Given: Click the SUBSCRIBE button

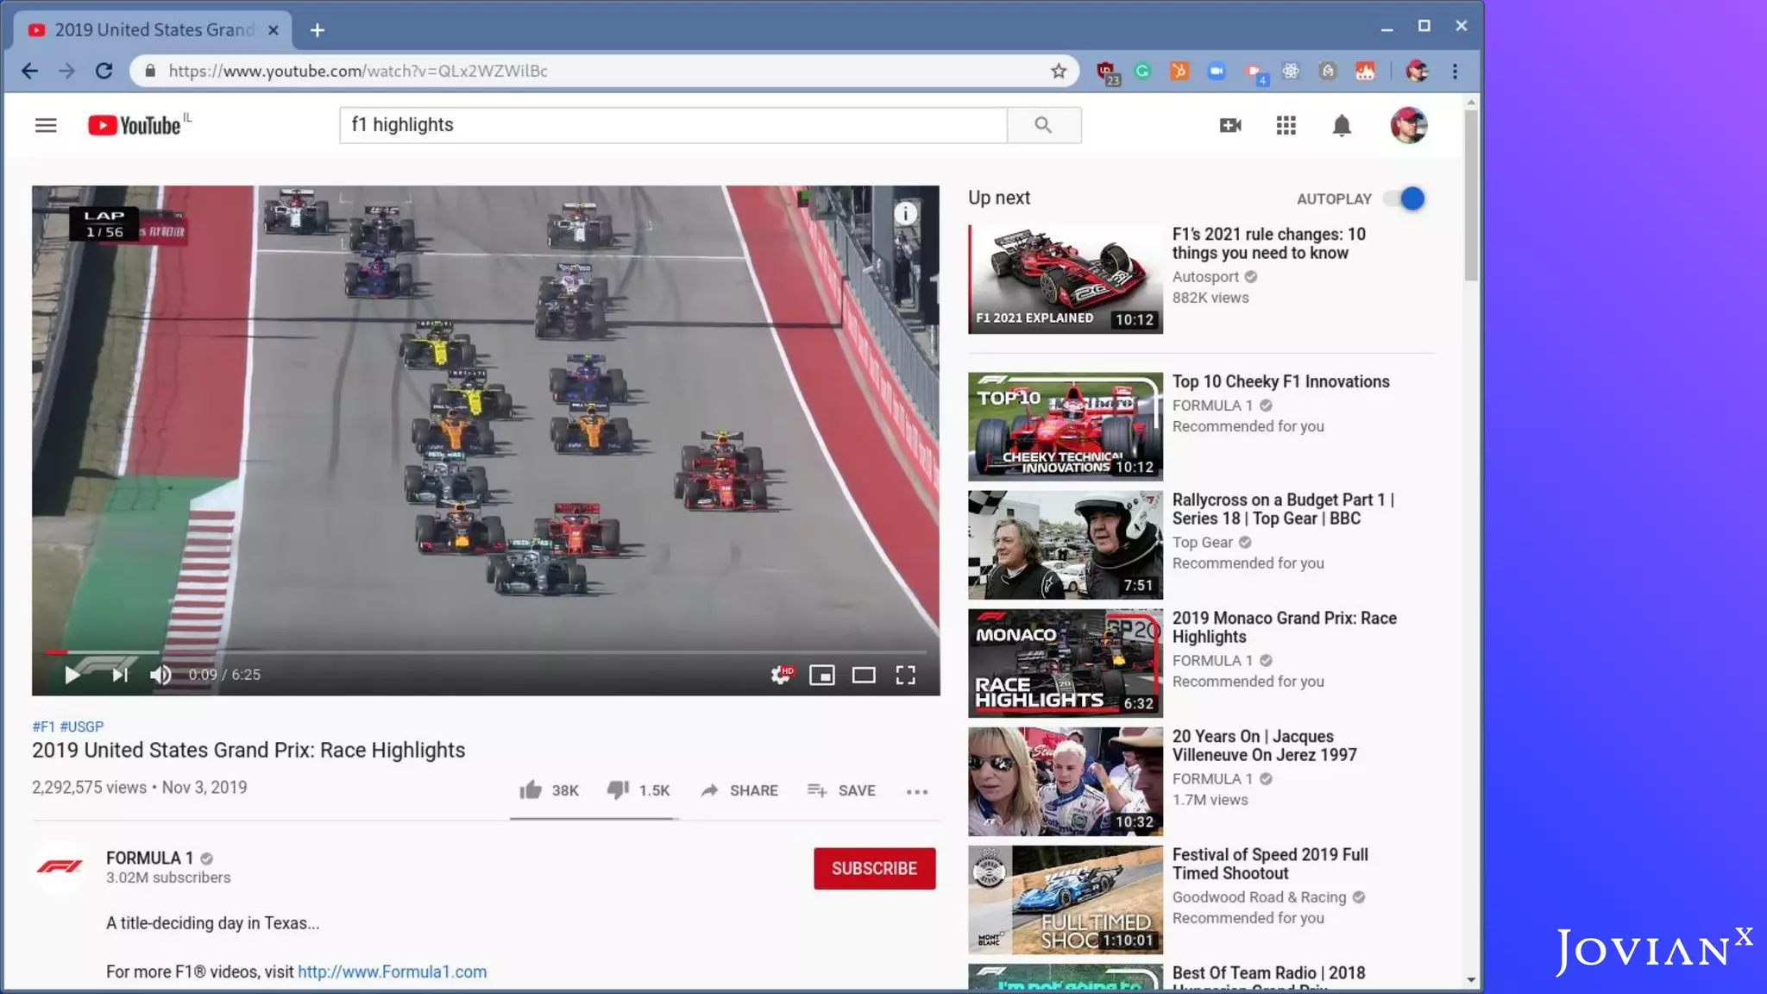Looking at the screenshot, I should click(874, 868).
